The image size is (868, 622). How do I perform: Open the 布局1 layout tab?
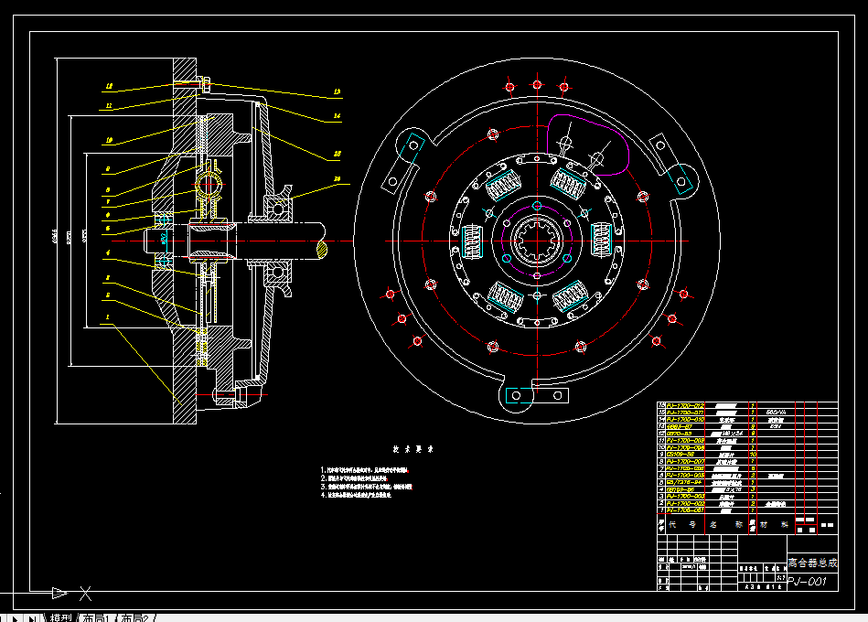pos(96,617)
